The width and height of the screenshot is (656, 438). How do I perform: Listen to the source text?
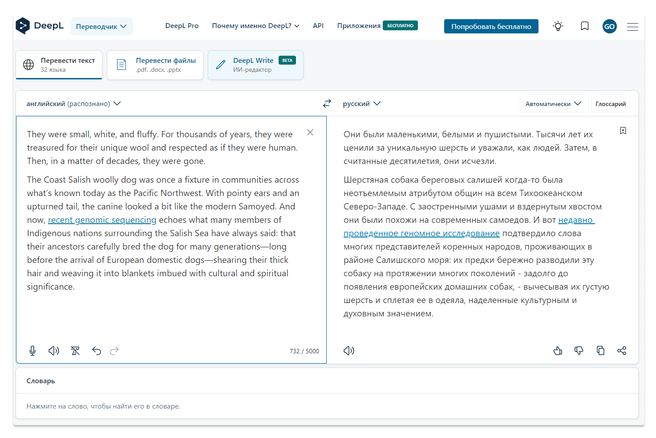pyautogui.click(x=54, y=351)
